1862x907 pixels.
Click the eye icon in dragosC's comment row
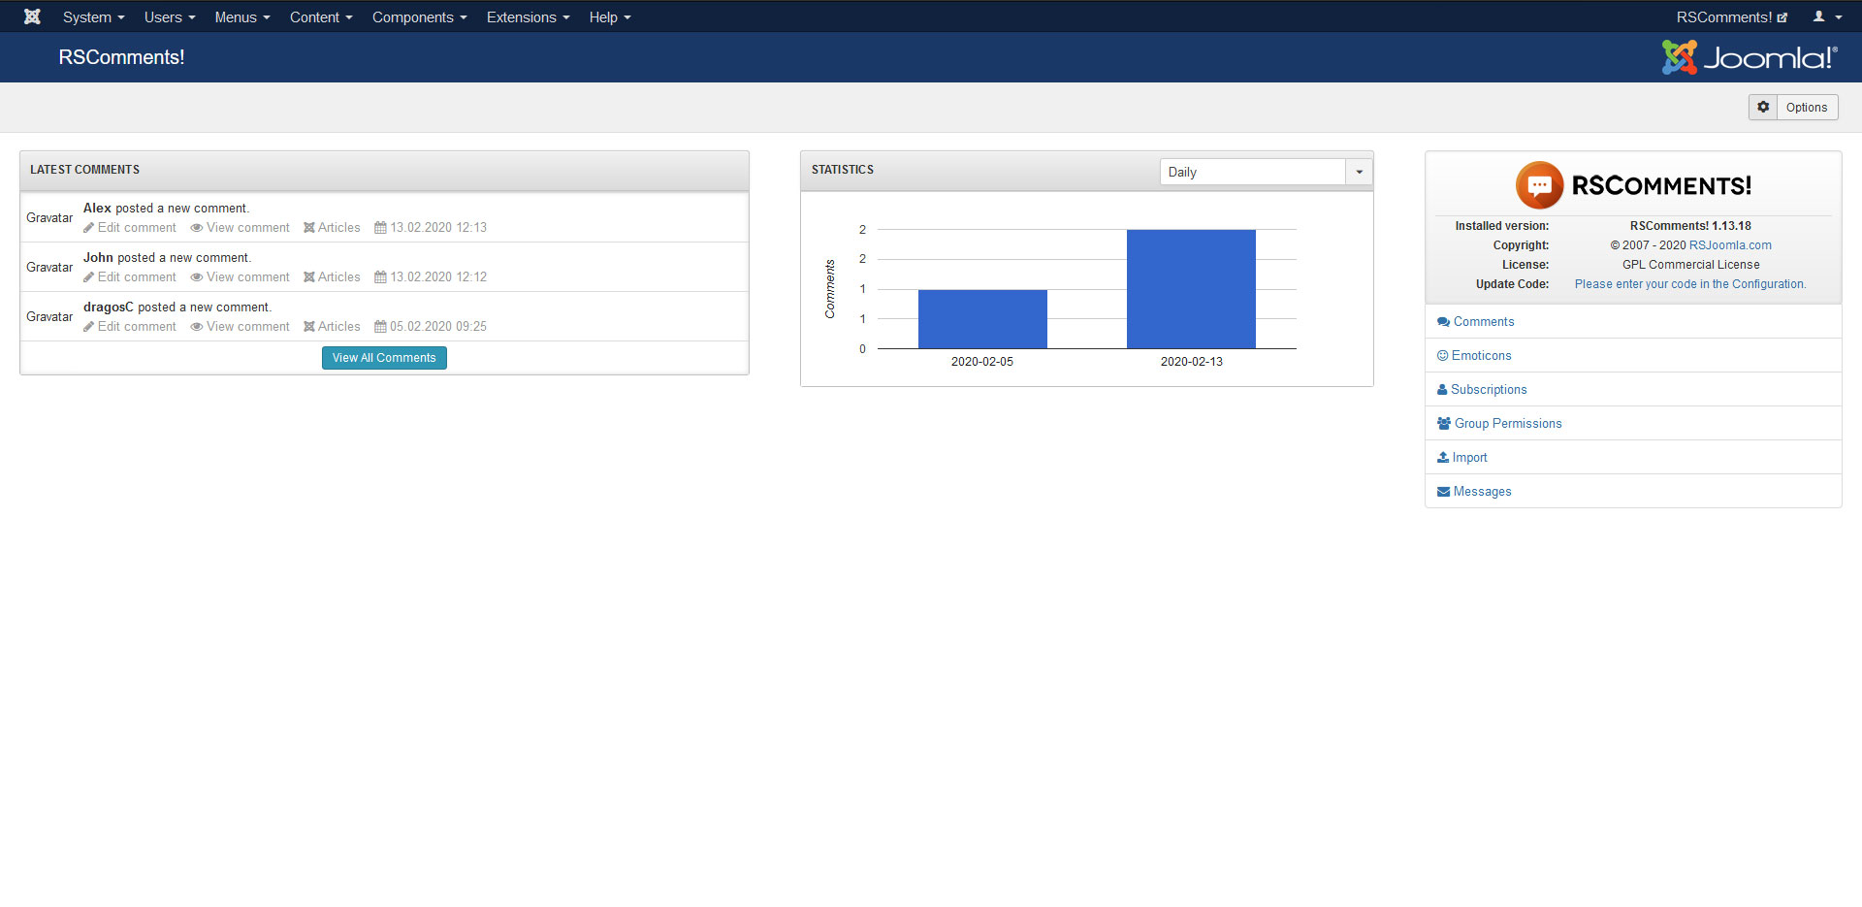click(197, 327)
